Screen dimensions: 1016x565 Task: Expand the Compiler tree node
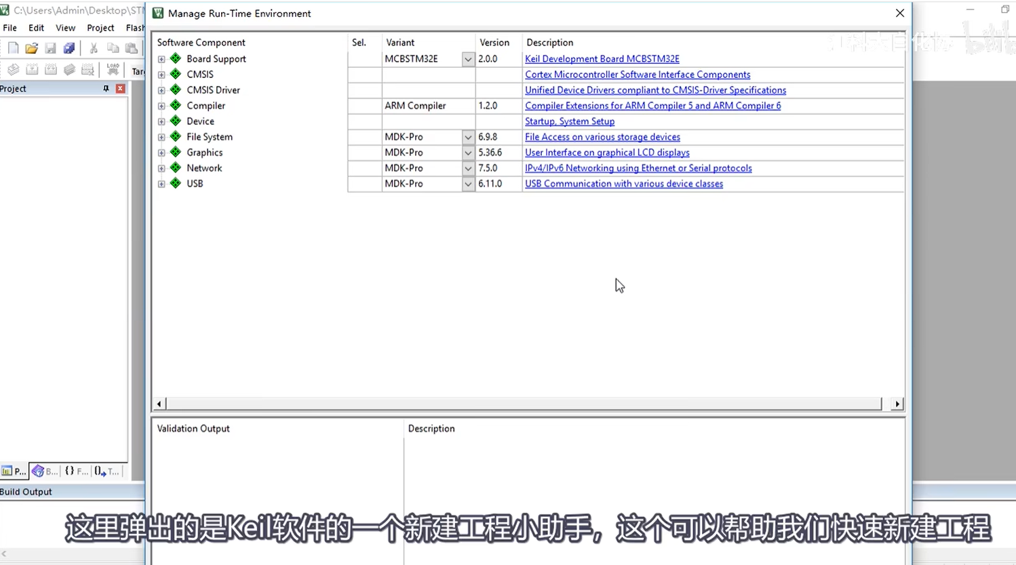point(161,106)
